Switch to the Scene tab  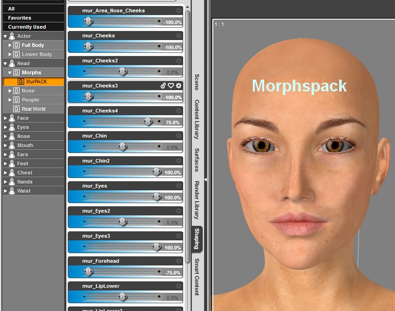click(197, 82)
